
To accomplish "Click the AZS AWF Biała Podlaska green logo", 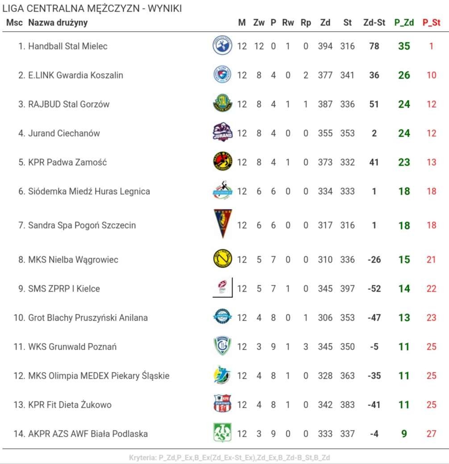I will [x=222, y=433].
